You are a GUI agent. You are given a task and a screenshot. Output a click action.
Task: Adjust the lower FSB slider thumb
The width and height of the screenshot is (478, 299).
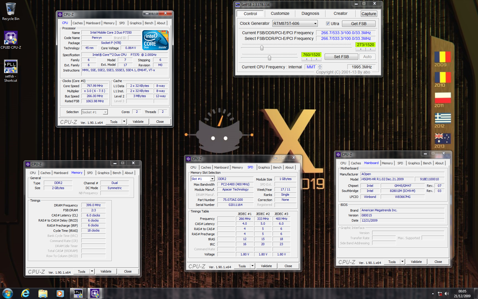coord(269,58)
